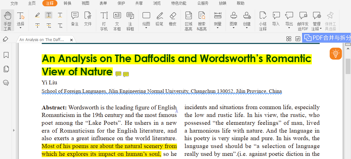Click the Area Highlight tool (区域高亮)
This screenshot has height=159, width=351.
[x=188, y=20]
